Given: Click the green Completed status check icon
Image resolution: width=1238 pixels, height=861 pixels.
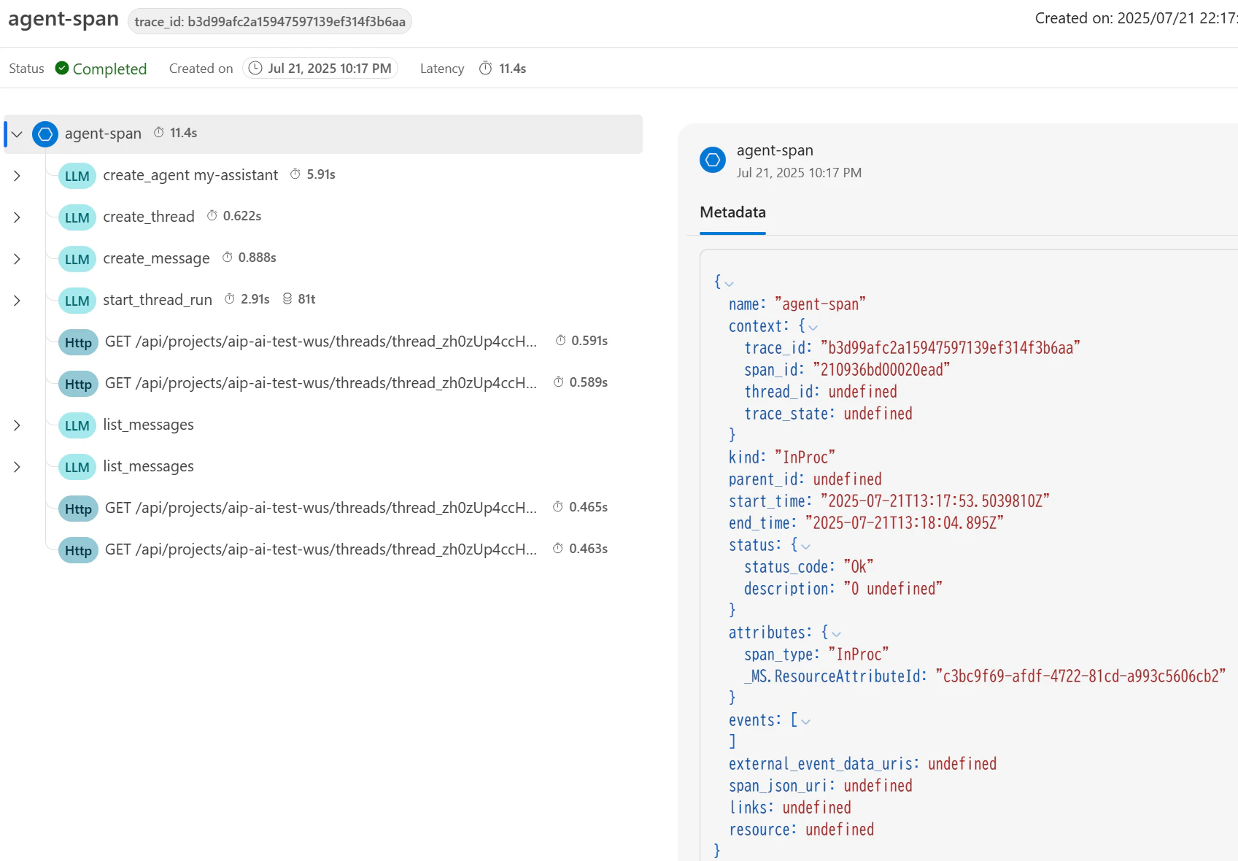Looking at the screenshot, I should click(x=62, y=68).
